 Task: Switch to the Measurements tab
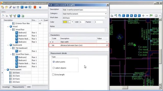click(x=18, y=87)
